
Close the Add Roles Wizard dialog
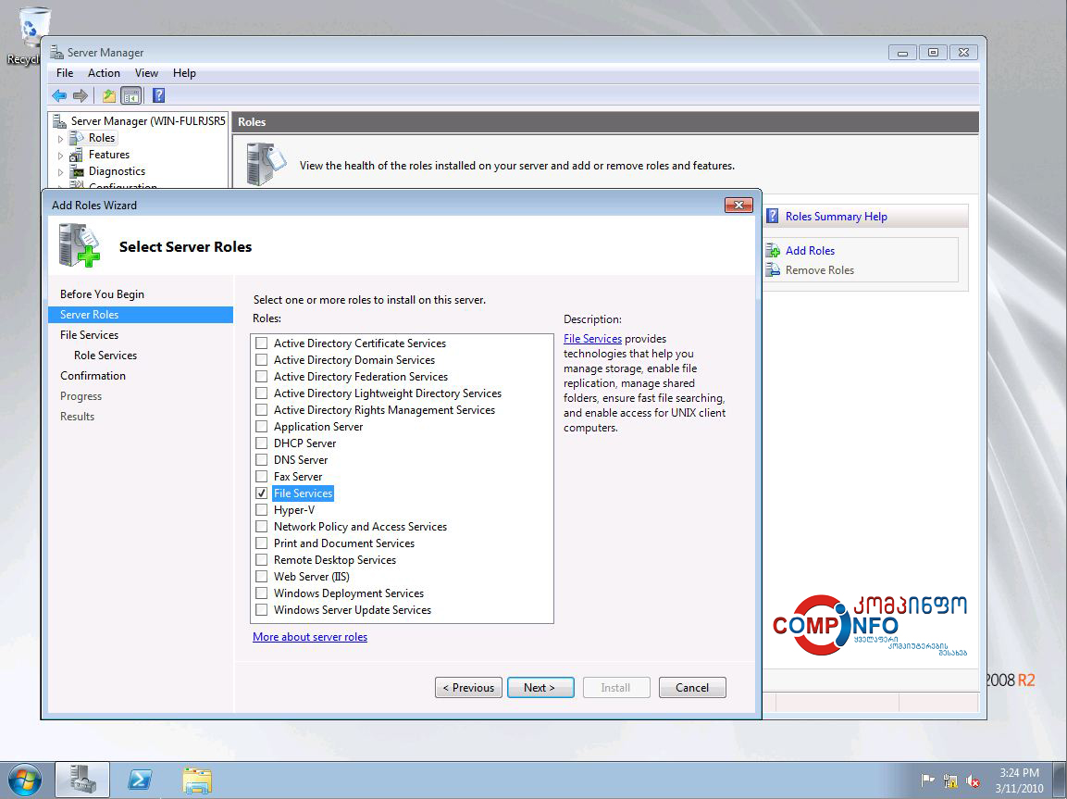click(738, 205)
